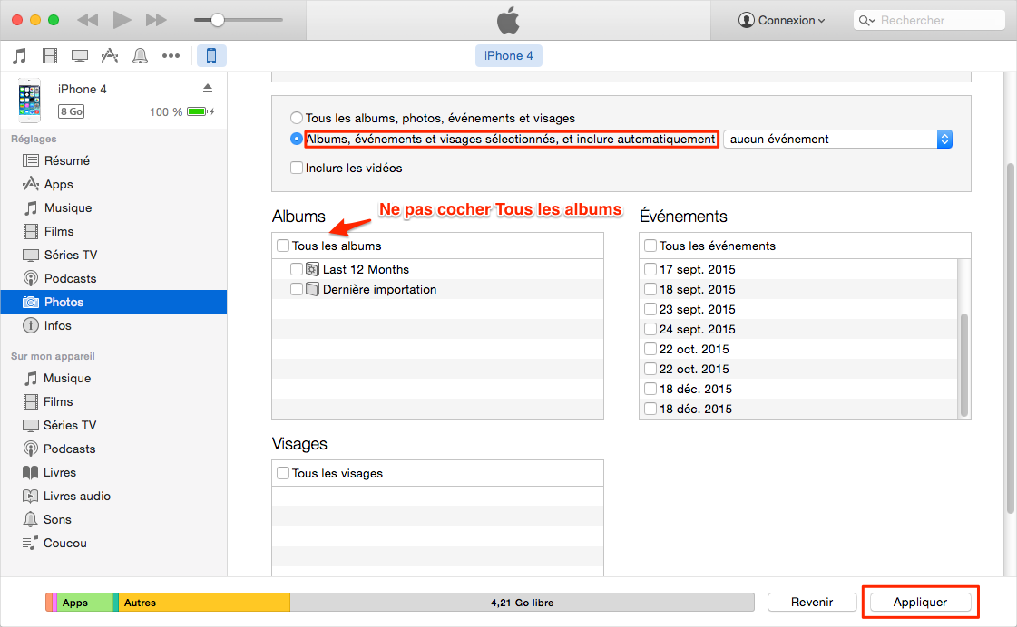This screenshot has width=1017, height=627.
Task: Click the Revenir button
Action: point(812,602)
